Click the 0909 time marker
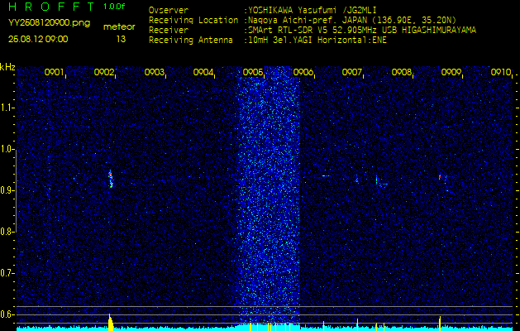The height and width of the screenshot is (331, 520). click(x=451, y=72)
